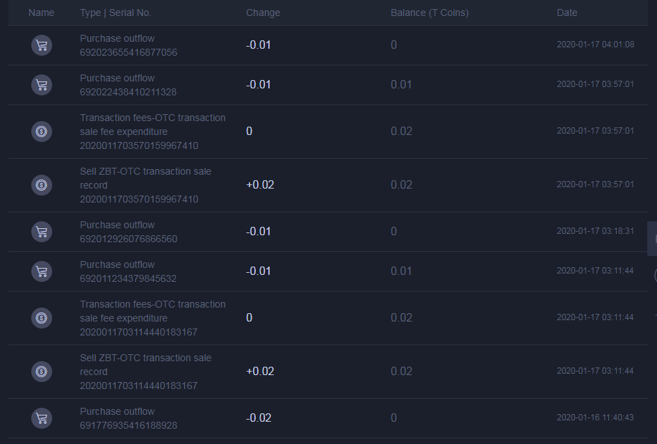Click the -0.02 change value
657x444 pixels.
click(259, 418)
